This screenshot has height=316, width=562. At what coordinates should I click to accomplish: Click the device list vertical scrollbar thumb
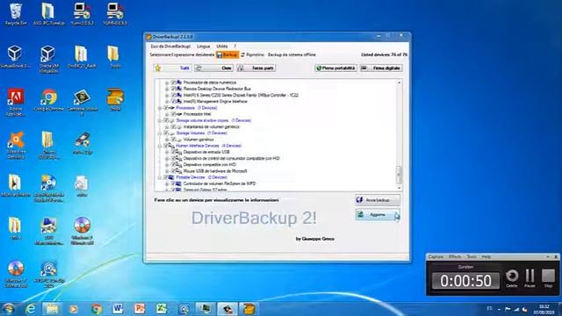pyautogui.click(x=399, y=175)
